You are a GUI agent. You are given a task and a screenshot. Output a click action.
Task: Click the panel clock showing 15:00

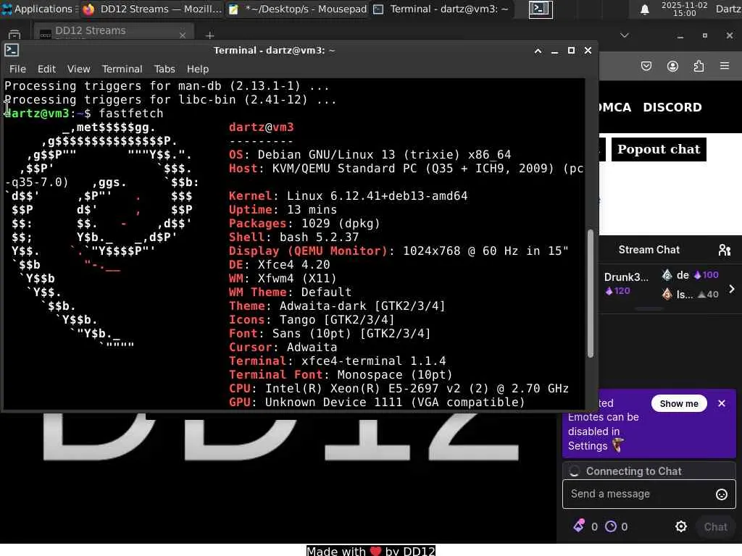pos(684,9)
